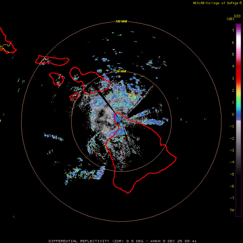Click the TH threshold label on scale
The width and height of the screenshot is (243, 243).
[232, 210]
